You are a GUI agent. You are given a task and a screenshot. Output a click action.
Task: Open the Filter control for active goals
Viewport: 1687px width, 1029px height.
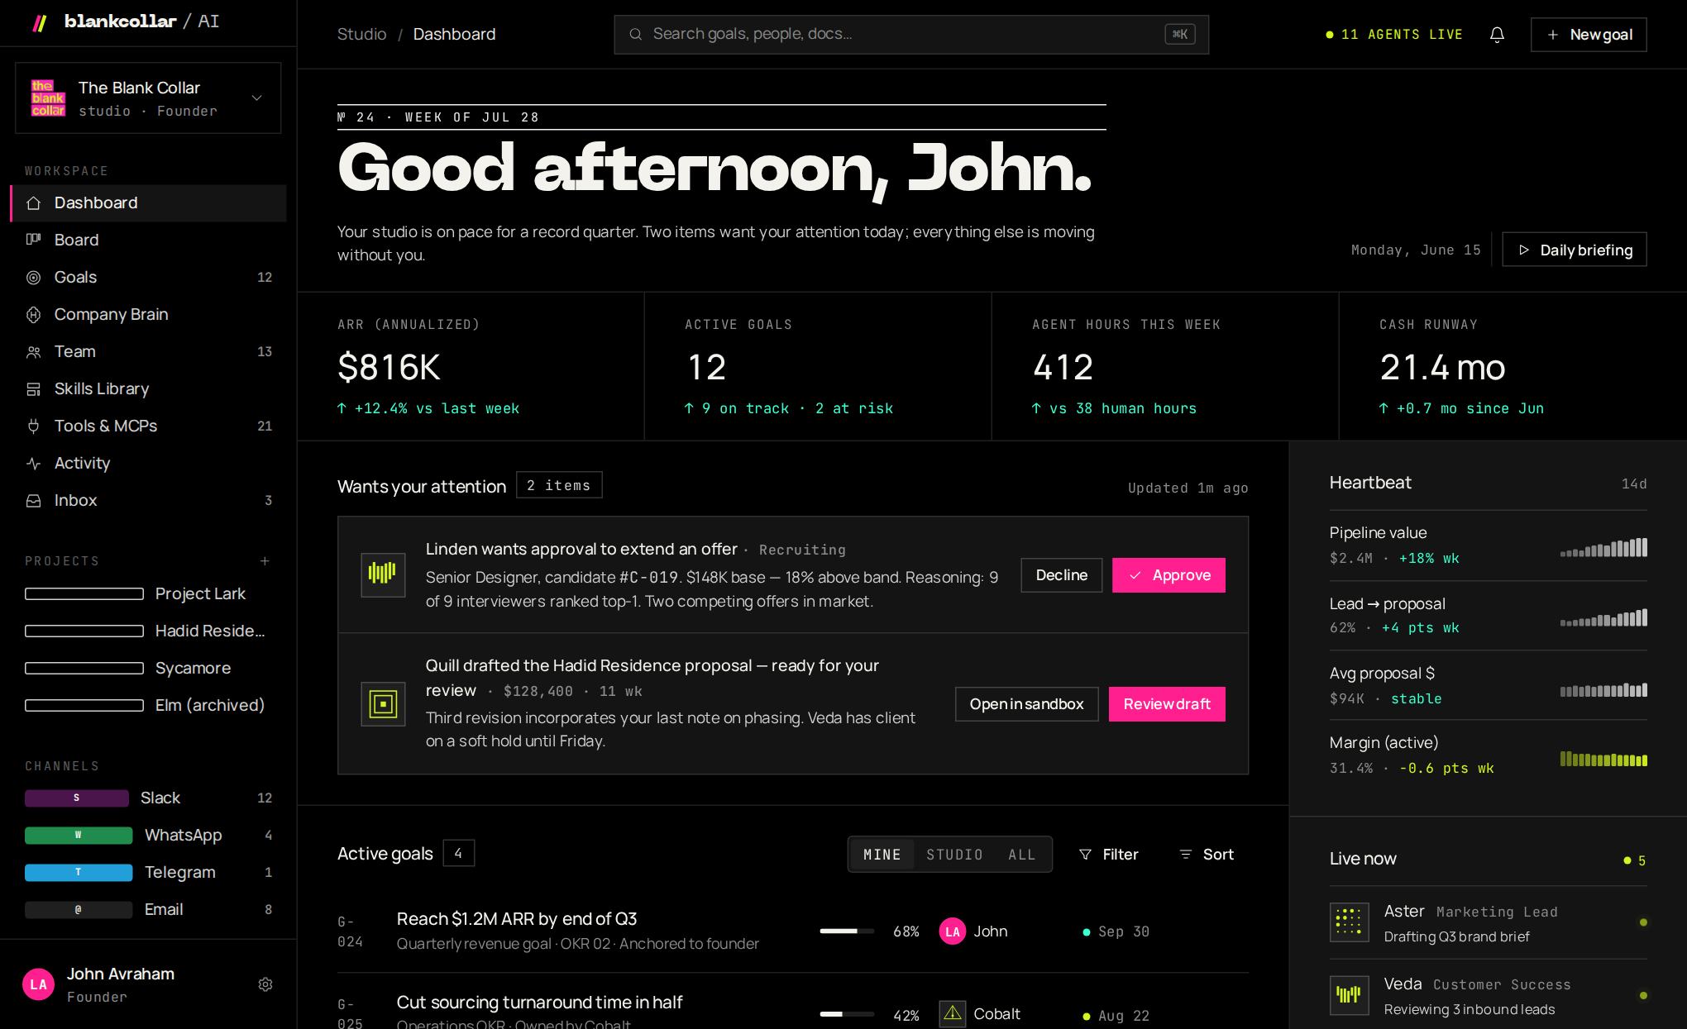pos(1109,855)
